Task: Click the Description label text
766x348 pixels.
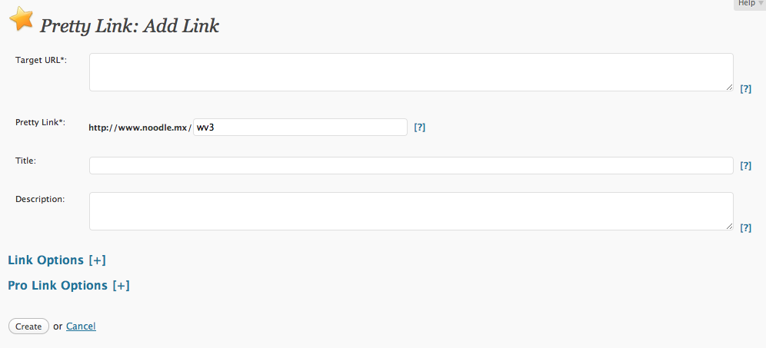Action: (x=40, y=199)
